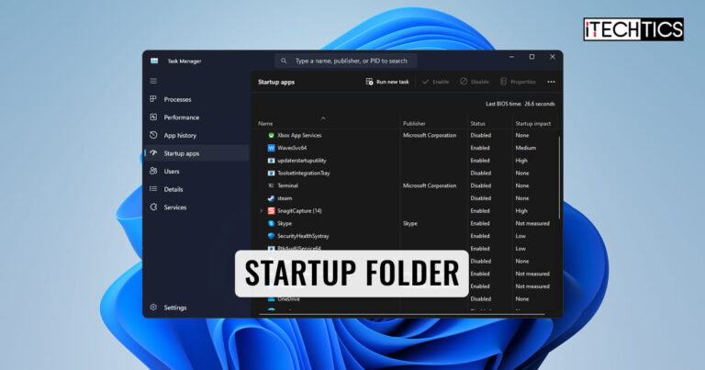Open the hamburger navigation menu

(153, 81)
